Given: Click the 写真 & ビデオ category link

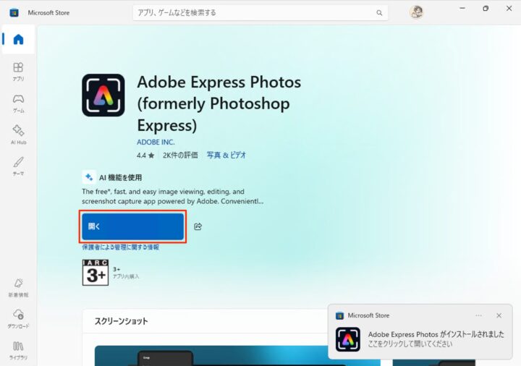Looking at the screenshot, I should tap(226, 155).
